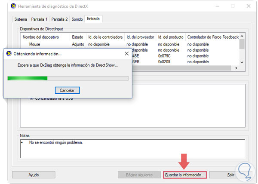The width and height of the screenshot is (258, 184).
Task: Click the Salir button
Action: (x=230, y=175)
